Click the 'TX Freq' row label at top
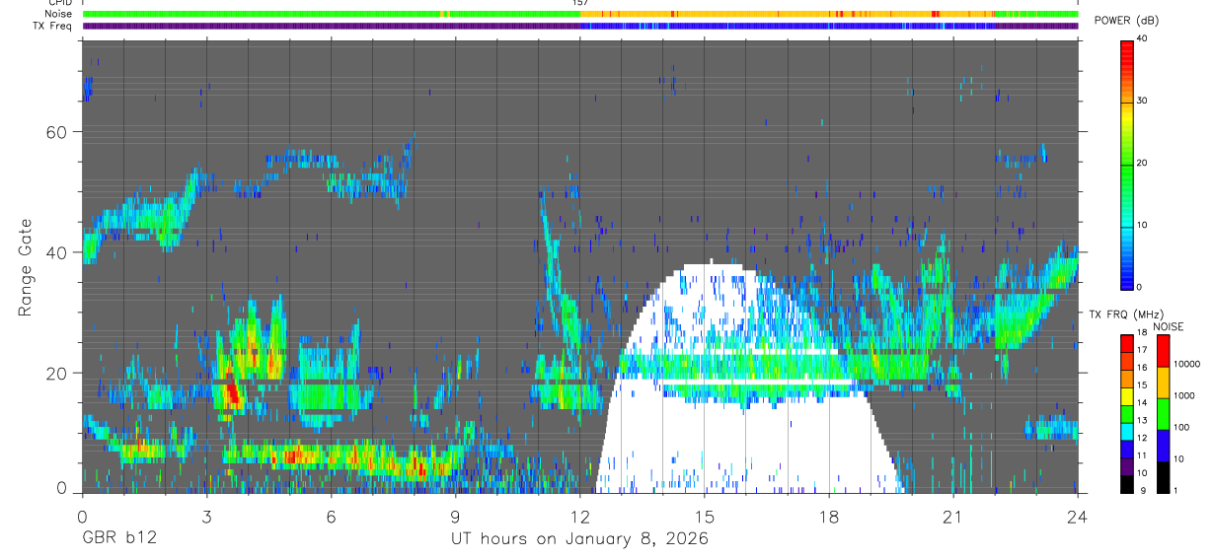The width and height of the screenshot is (1212, 559). tap(54, 26)
